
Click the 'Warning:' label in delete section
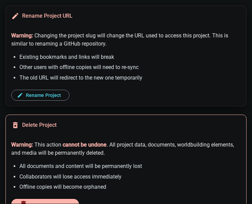tap(22, 144)
